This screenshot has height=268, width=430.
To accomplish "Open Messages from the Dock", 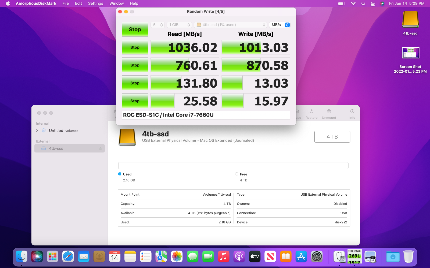I will tap(192, 257).
